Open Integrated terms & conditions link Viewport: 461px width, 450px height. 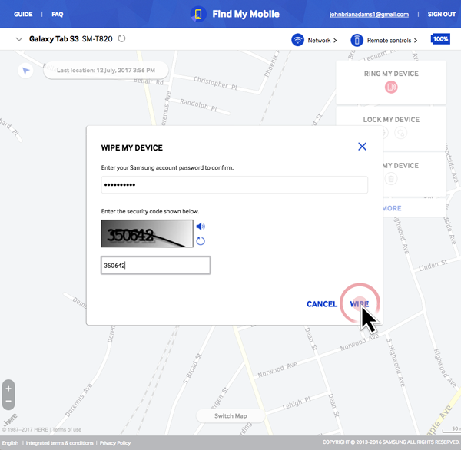pos(59,443)
